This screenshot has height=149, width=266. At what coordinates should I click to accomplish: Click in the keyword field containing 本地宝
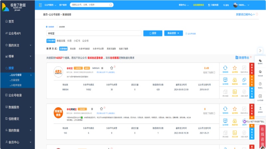[94, 33]
